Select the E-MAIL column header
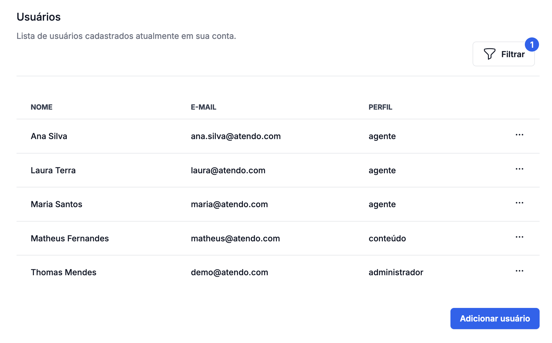This screenshot has height=343, width=552. tap(203, 107)
